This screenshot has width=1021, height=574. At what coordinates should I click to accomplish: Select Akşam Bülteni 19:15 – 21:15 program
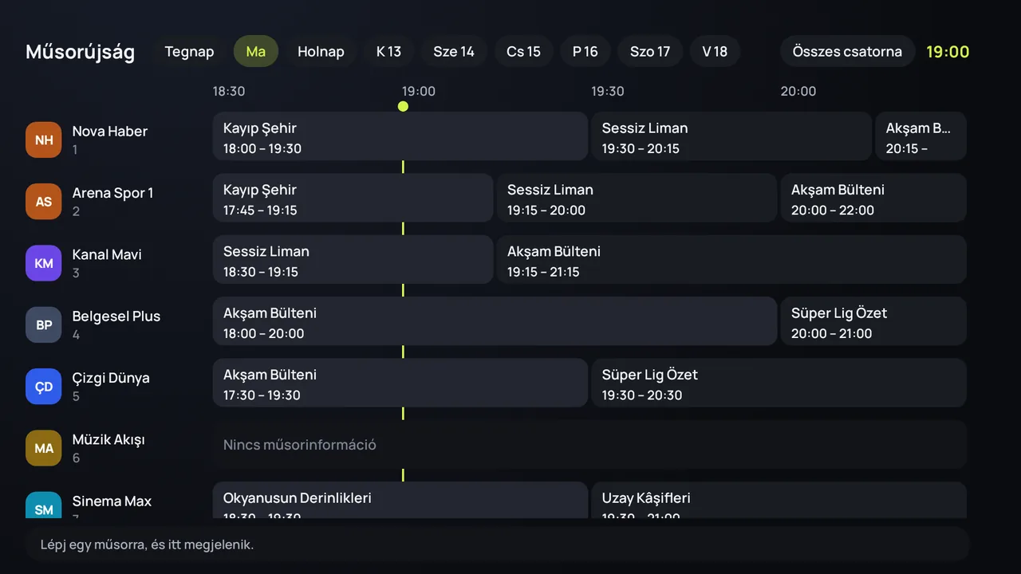coord(731,260)
